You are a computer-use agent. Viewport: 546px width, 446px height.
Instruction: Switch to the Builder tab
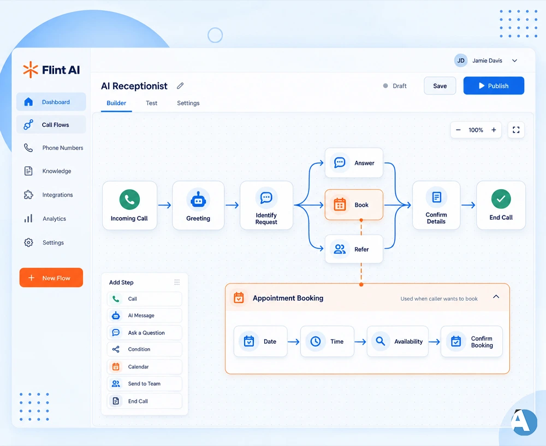(x=116, y=103)
